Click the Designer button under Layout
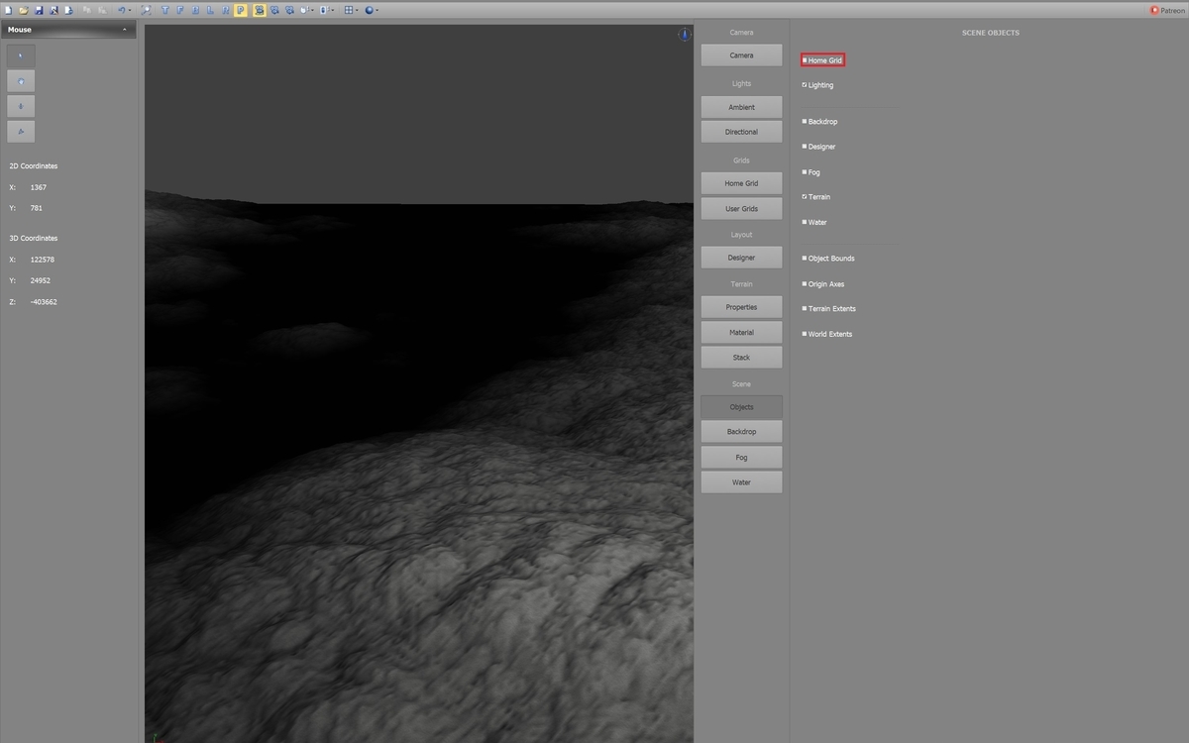The height and width of the screenshot is (743, 1189). (x=741, y=258)
